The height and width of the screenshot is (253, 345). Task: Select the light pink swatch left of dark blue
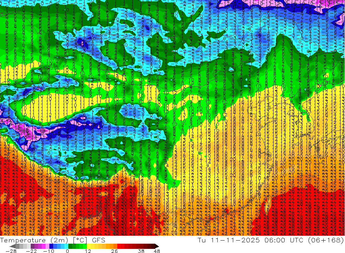pyautogui.click(x=47, y=246)
